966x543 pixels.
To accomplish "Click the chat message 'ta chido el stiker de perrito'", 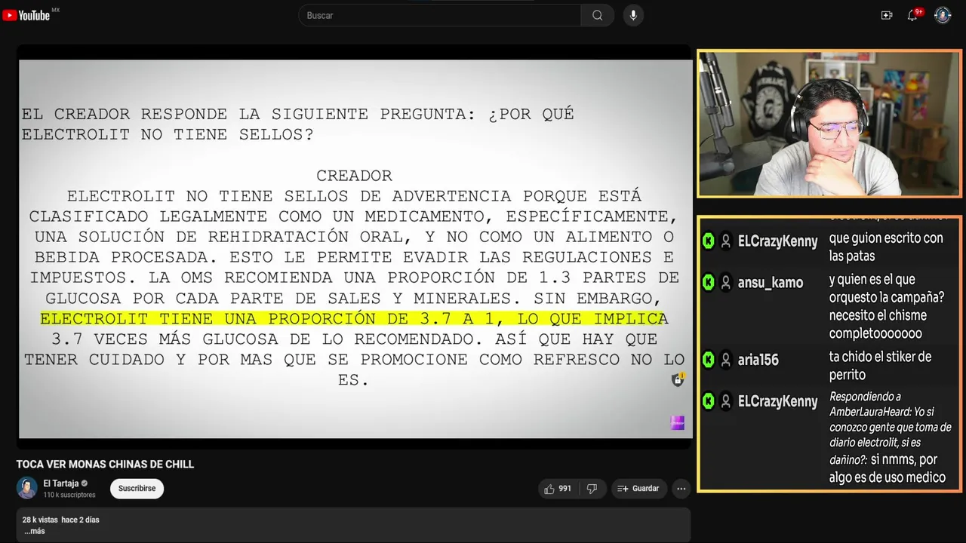I will [x=880, y=366].
